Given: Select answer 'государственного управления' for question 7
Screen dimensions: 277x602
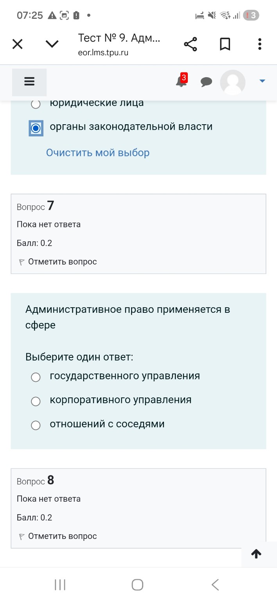Looking at the screenshot, I should tap(36, 377).
